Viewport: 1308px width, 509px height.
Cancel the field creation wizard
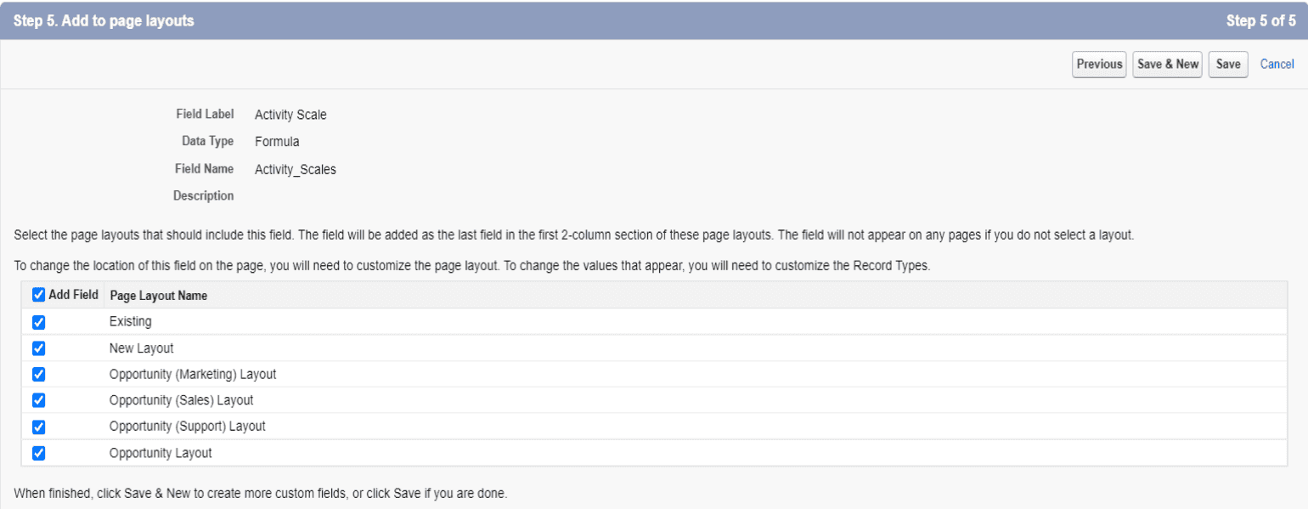1277,64
